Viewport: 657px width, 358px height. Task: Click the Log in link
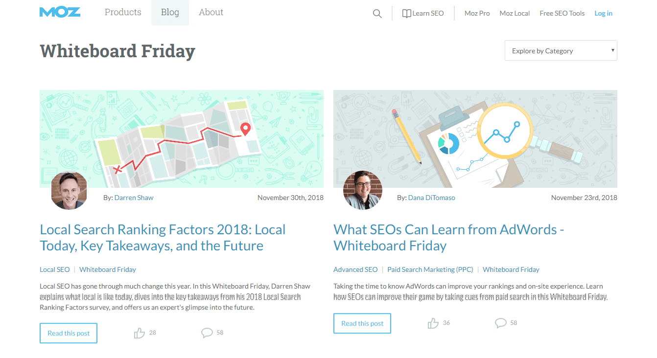pos(603,13)
